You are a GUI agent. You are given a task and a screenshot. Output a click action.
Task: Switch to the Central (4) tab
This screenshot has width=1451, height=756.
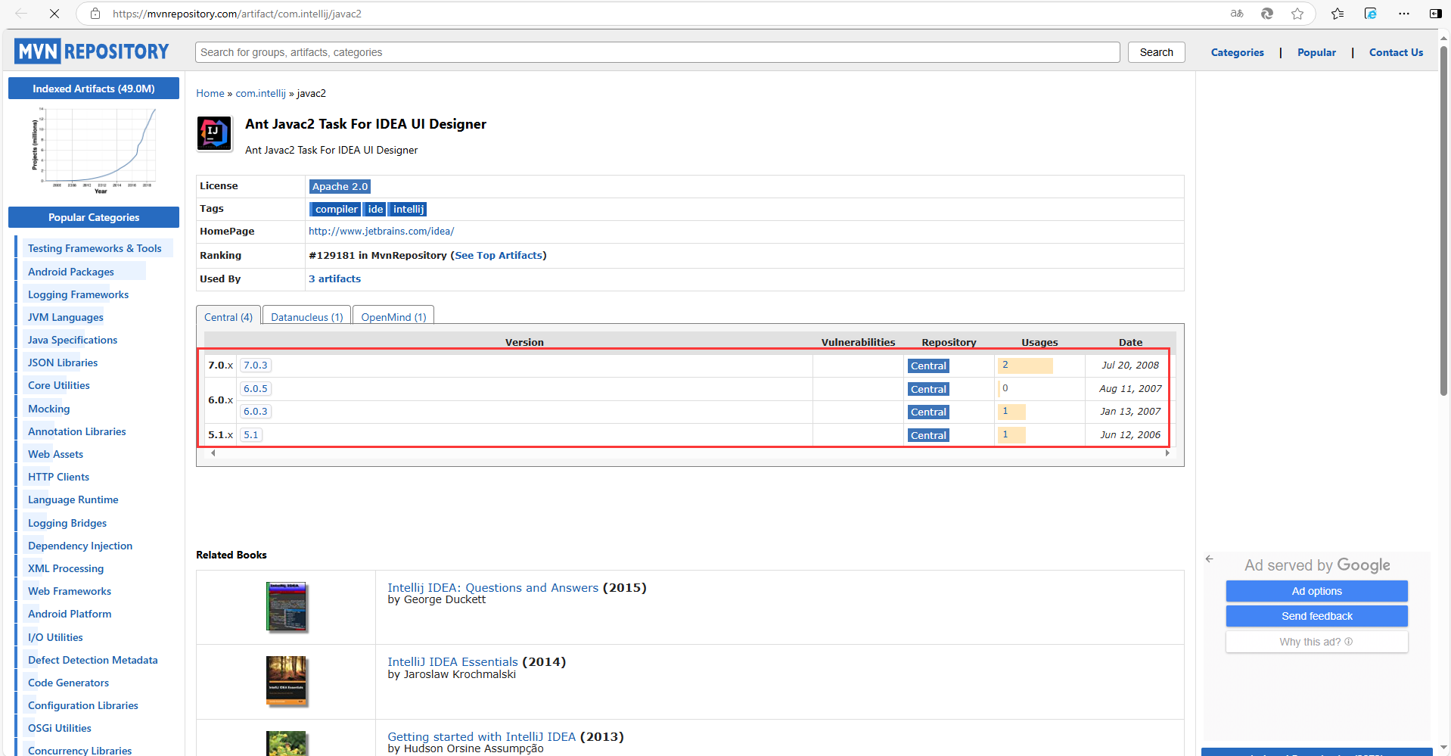[x=228, y=316]
